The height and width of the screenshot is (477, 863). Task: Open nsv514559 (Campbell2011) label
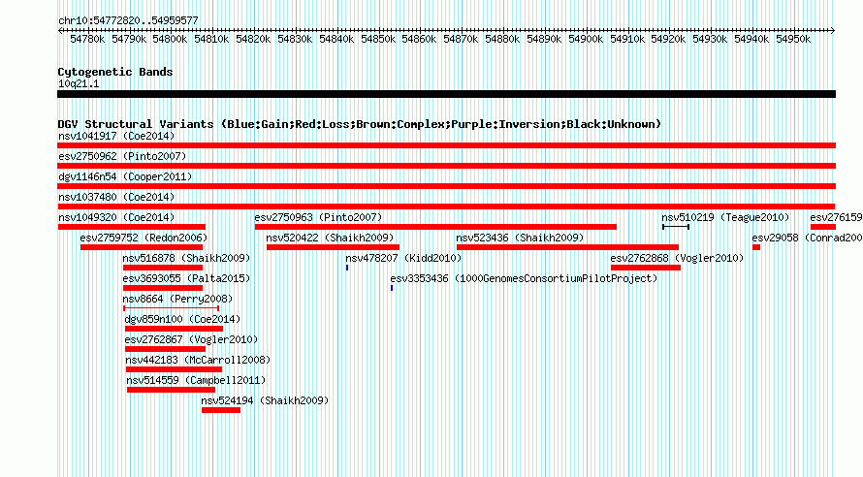click(x=196, y=380)
